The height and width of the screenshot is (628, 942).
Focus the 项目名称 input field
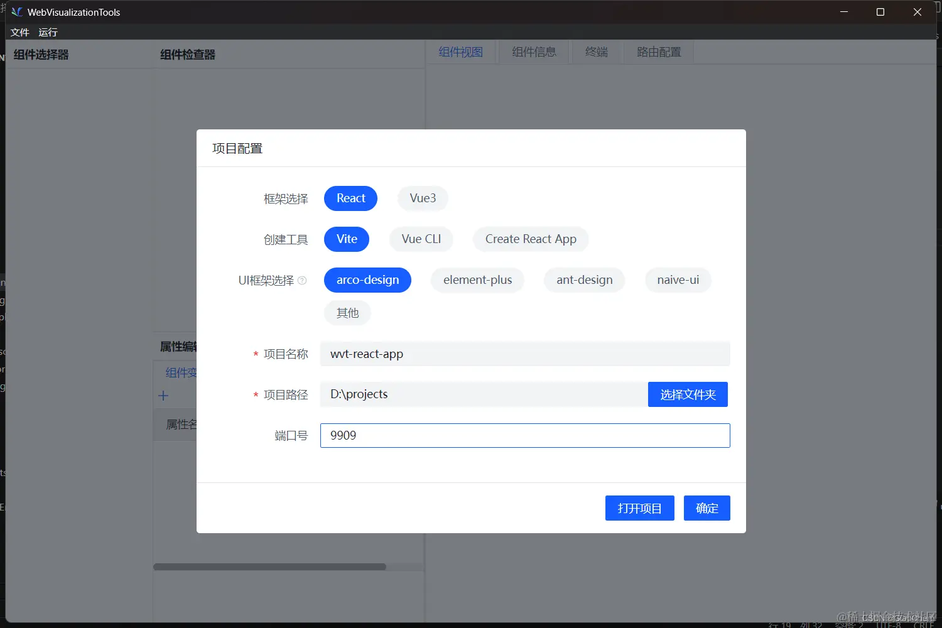click(x=525, y=354)
